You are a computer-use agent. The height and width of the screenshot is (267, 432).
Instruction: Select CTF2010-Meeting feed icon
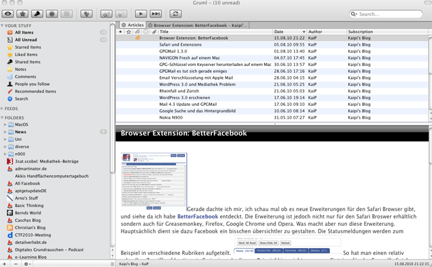(10, 235)
